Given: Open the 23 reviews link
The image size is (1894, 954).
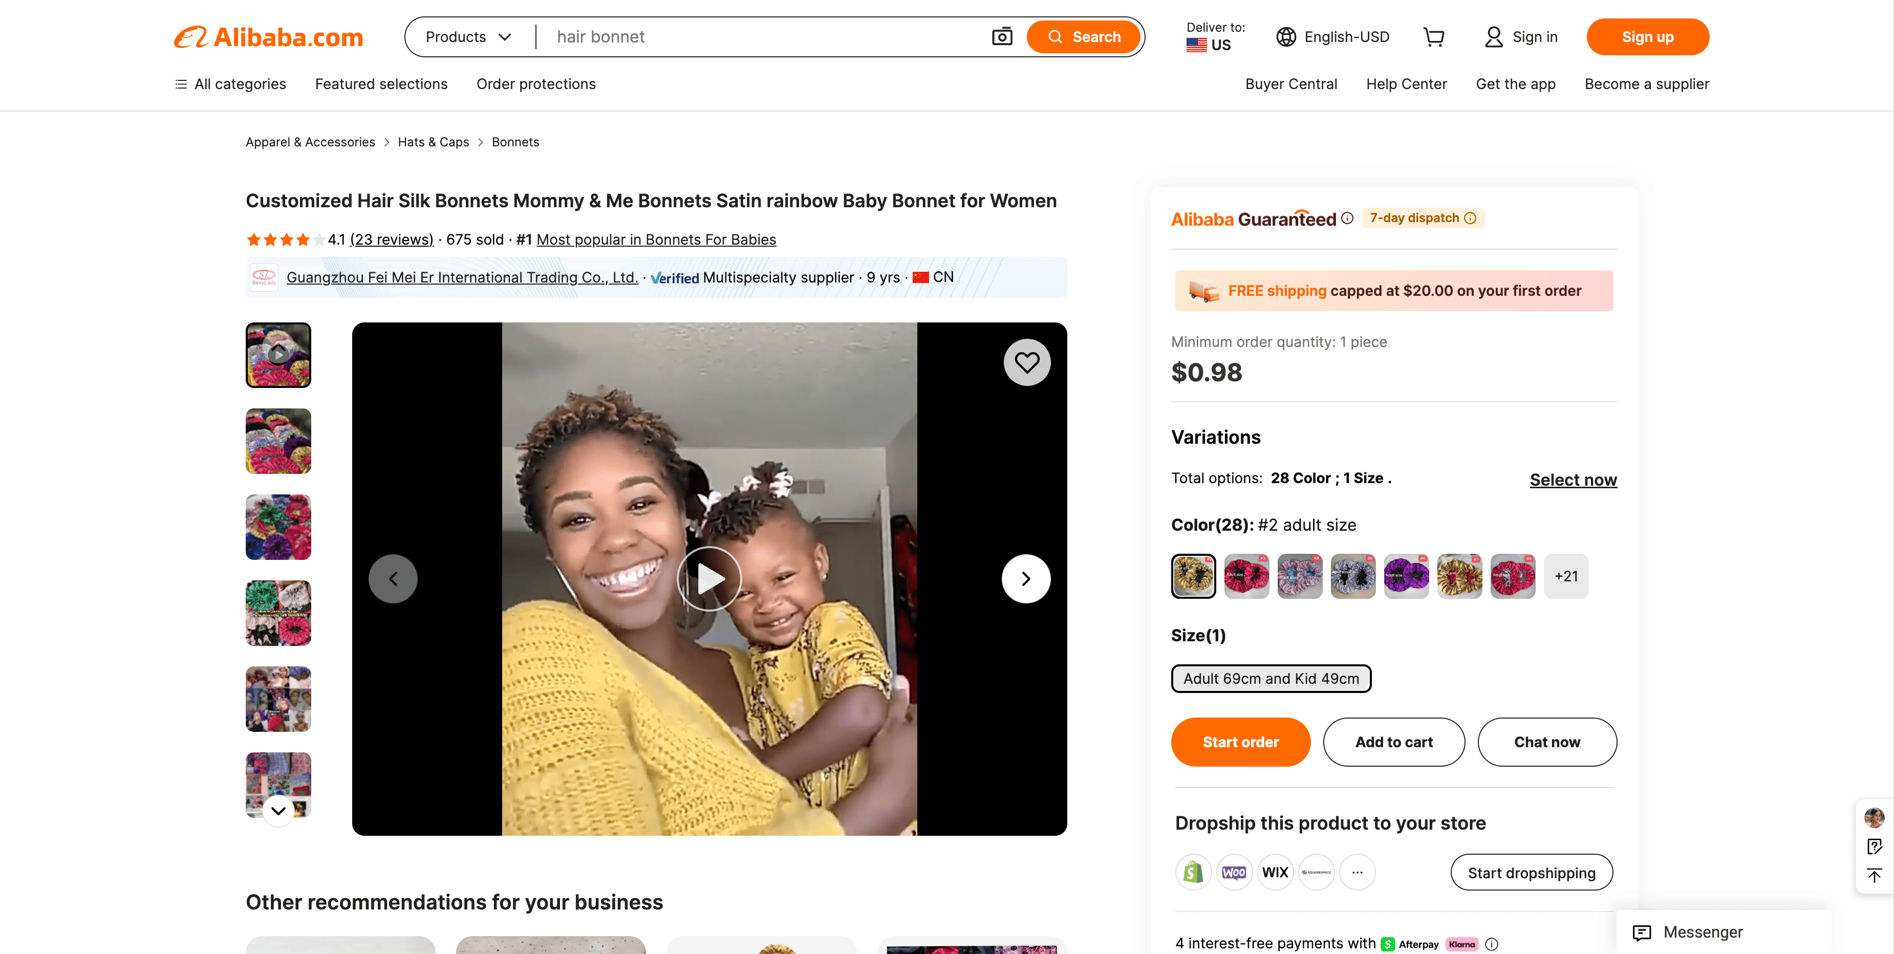Looking at the screenshot, I should pos(391,240).
